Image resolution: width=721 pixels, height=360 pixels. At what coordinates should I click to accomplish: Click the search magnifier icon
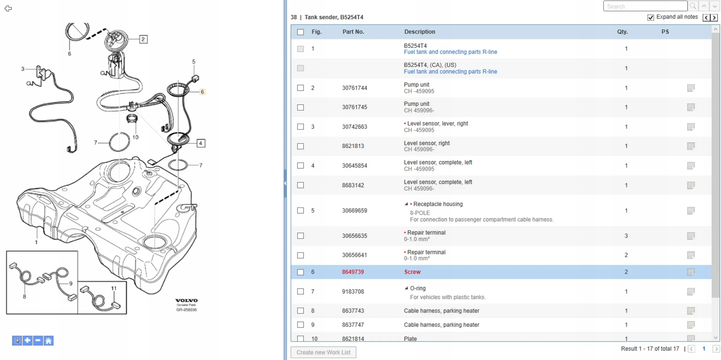pyautogui.click(x=692, y=6)
